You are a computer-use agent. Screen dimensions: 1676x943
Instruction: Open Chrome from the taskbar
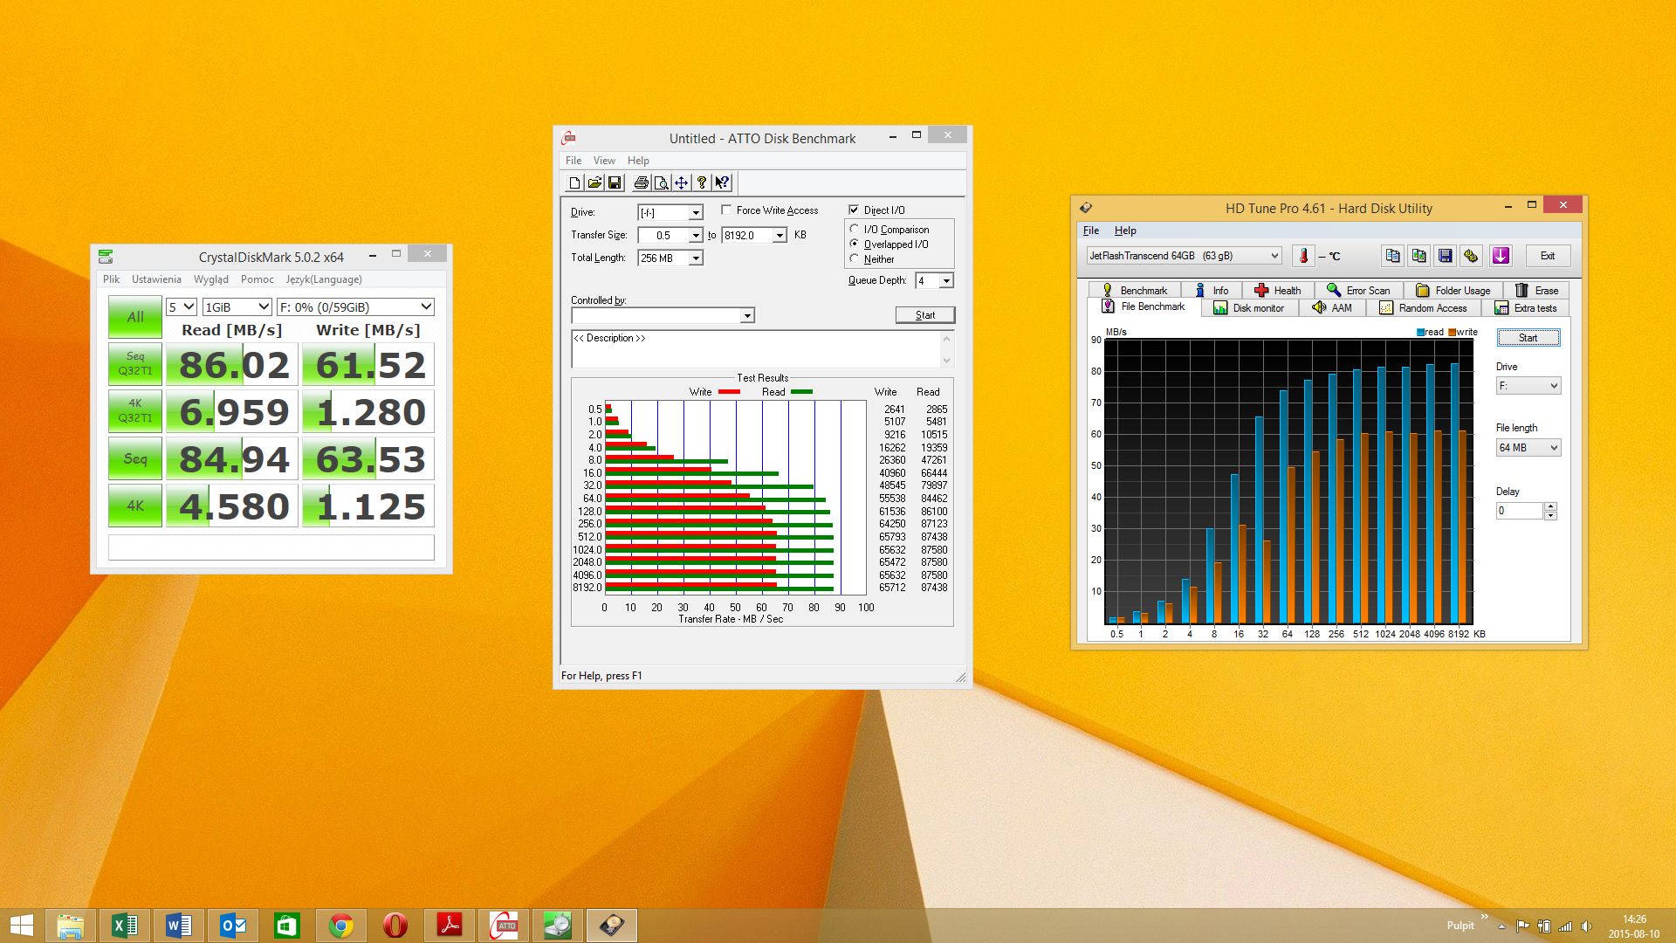click(341, 926)
